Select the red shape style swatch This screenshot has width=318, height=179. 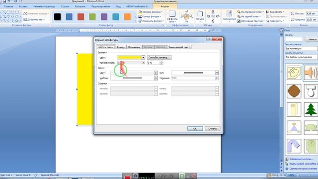(x=80, y=16)
